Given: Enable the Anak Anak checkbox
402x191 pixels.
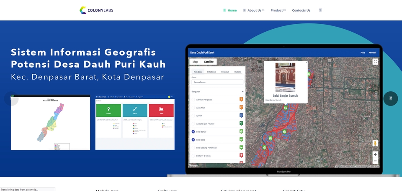Looking at the screenshot, I should pyautogui.click(x=193, y=108).
